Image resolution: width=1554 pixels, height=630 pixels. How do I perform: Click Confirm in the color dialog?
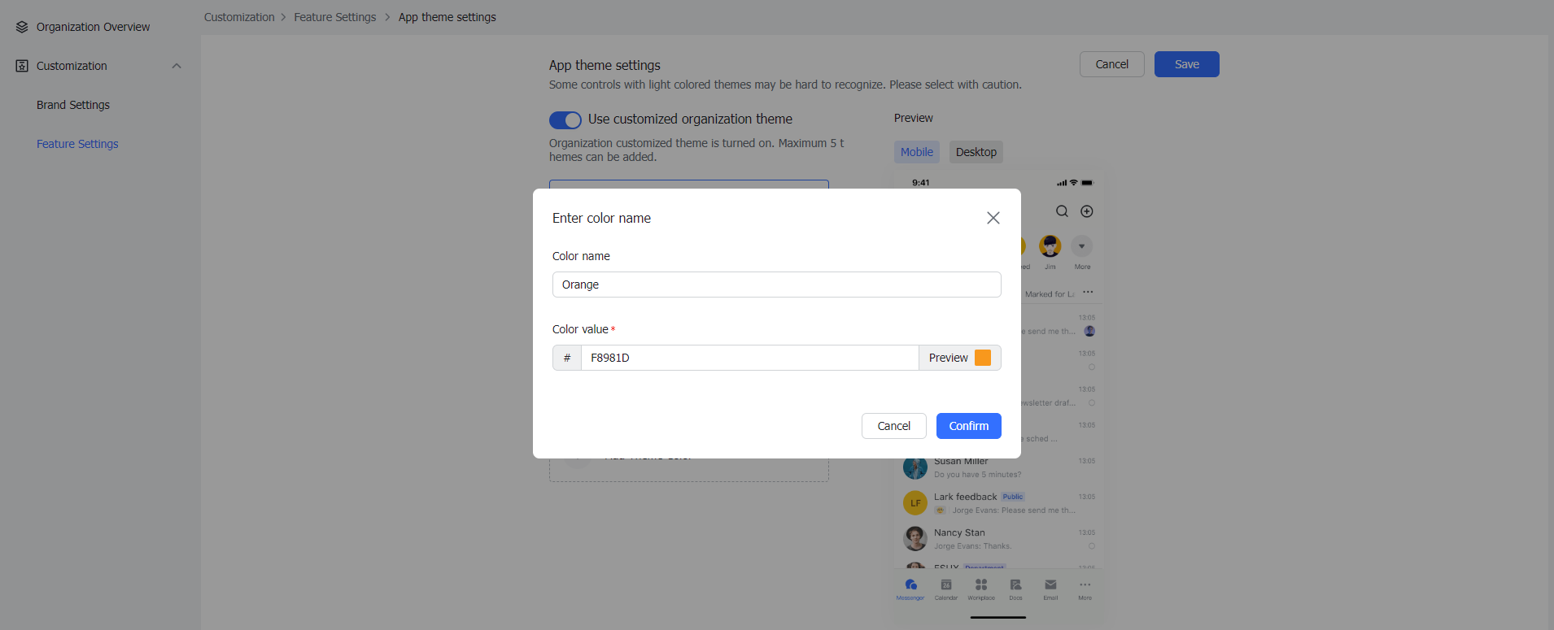[969, 426]
